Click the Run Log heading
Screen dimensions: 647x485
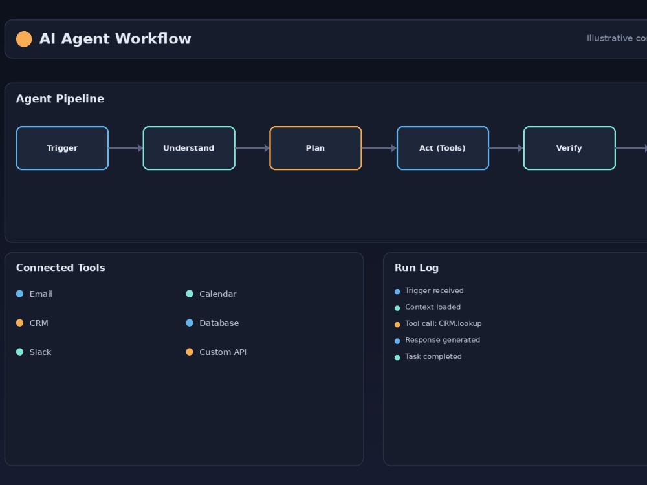[416, 268]
